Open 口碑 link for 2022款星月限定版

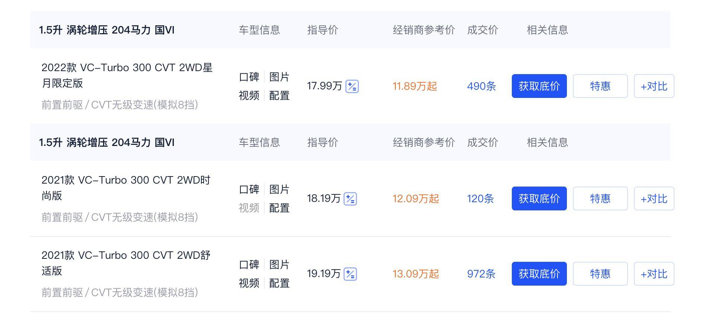tap(249, 77)
